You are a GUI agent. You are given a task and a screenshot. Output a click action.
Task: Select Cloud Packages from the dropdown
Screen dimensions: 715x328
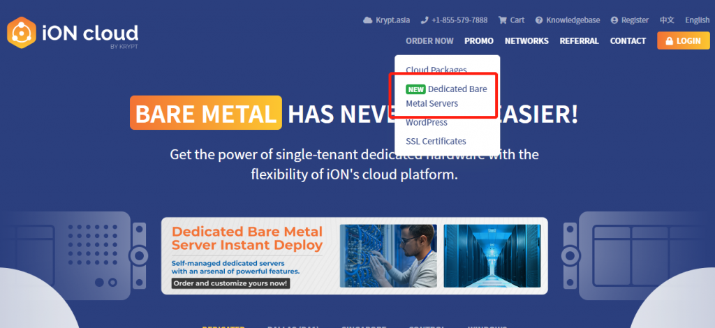click(x=436, y=70)
